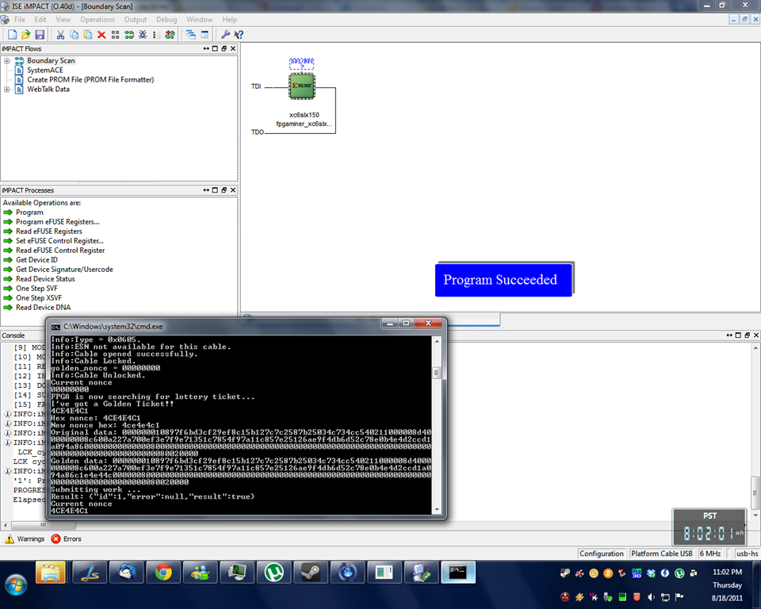Click Get Device Signature/Usercode operation
The width and height of the screenshot is (761, 609).
(64, 270)
